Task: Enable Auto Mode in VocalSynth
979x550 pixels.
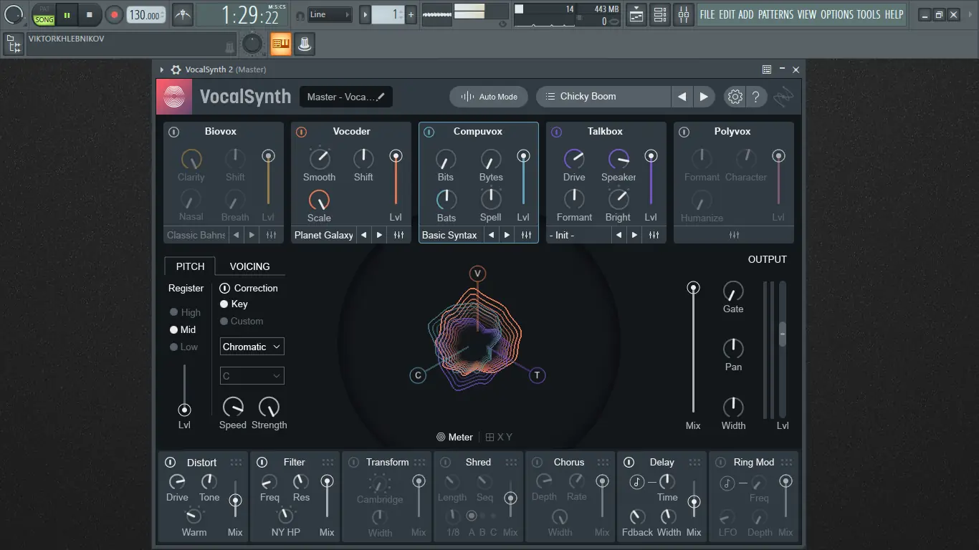Action: click(x=488, y=96)
